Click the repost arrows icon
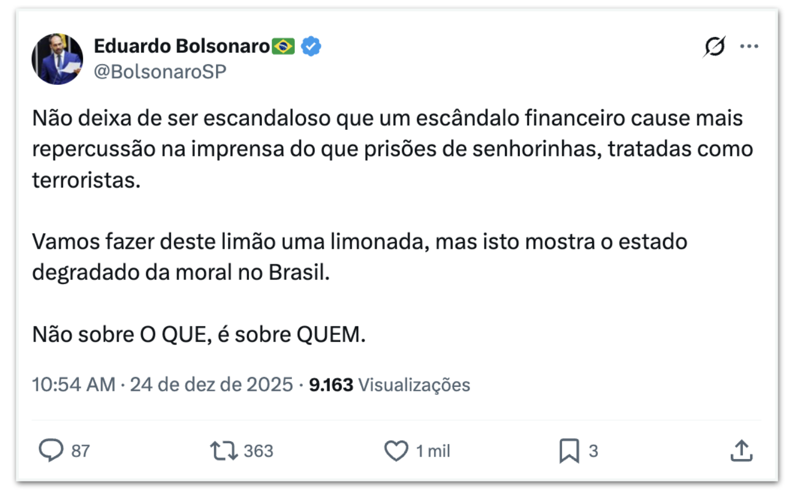Screen dimensions: 795x493 [224, 451]
